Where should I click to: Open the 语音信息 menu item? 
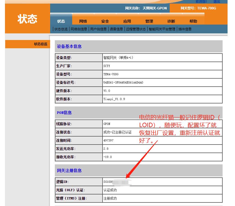click(116, 29)
